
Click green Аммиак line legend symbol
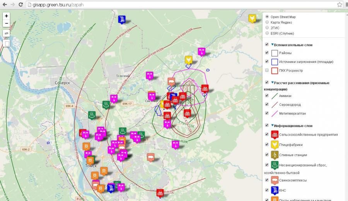tap(275, 96)
